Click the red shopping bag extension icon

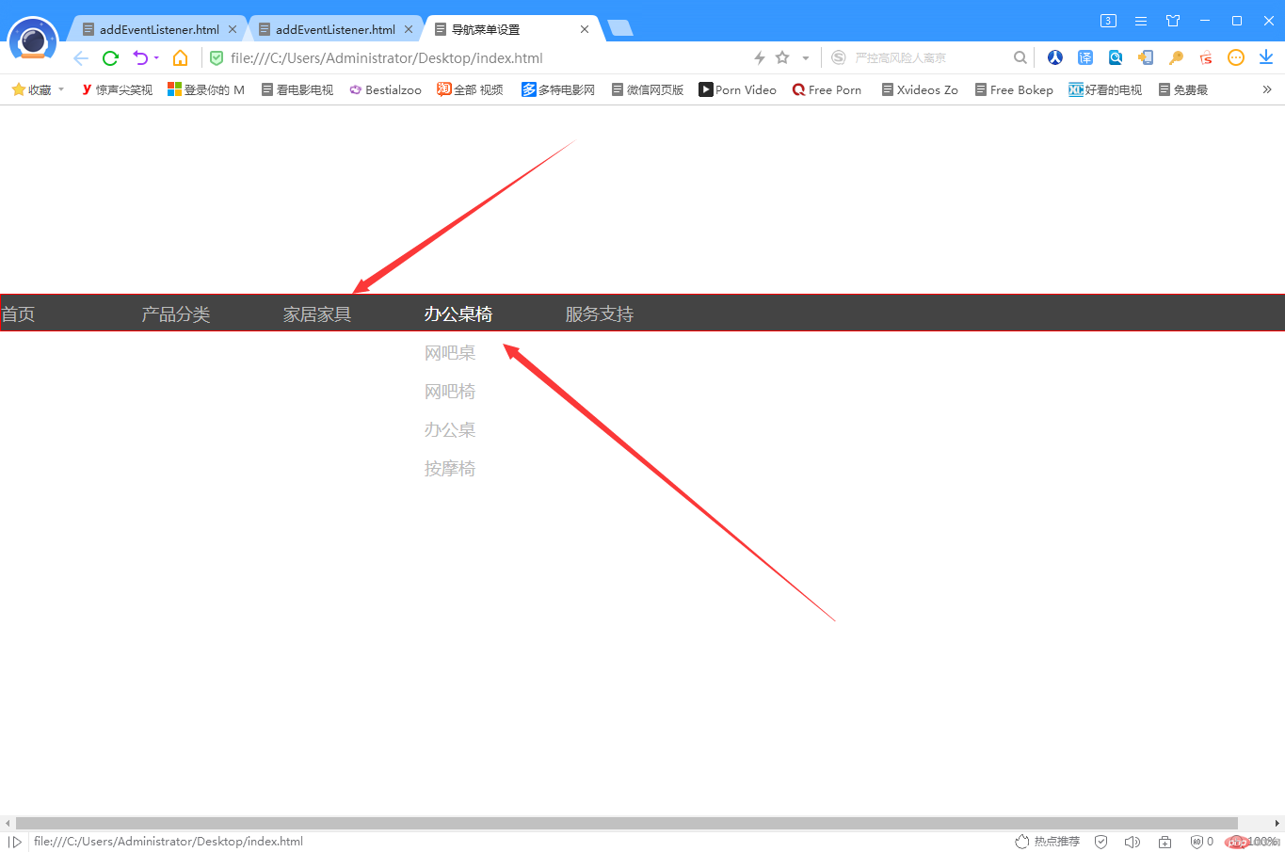tap(1206, 58)
